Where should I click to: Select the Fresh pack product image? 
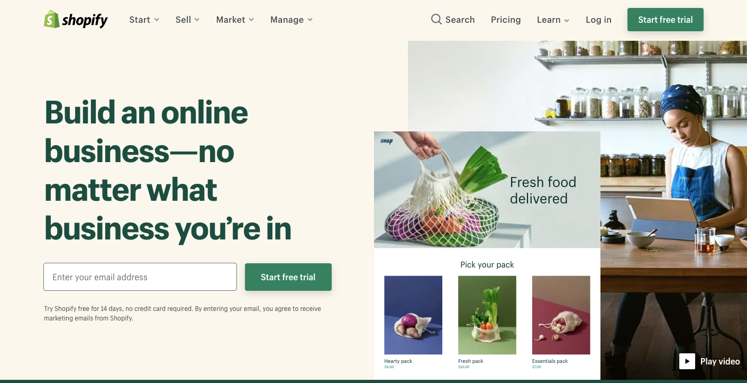pos(487,315)
